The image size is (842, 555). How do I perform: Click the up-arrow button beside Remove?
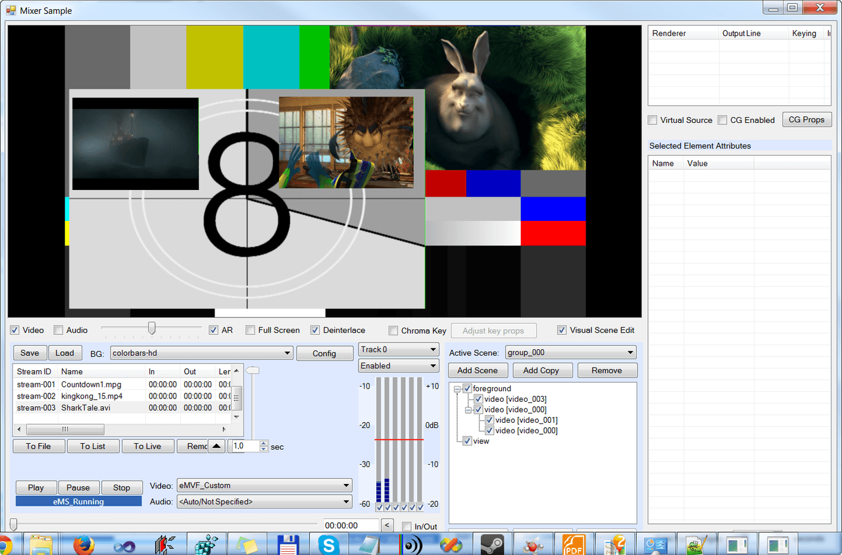[x=216, y=446]
